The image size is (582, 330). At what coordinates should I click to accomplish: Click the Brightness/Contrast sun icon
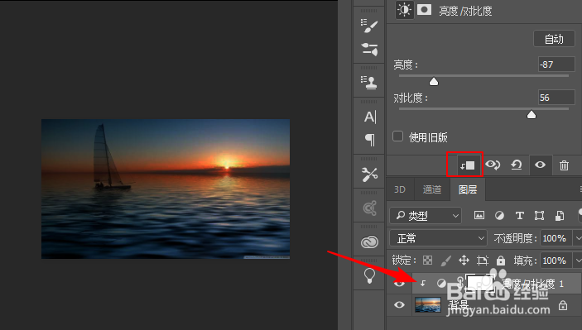click(x=404, y=10)
